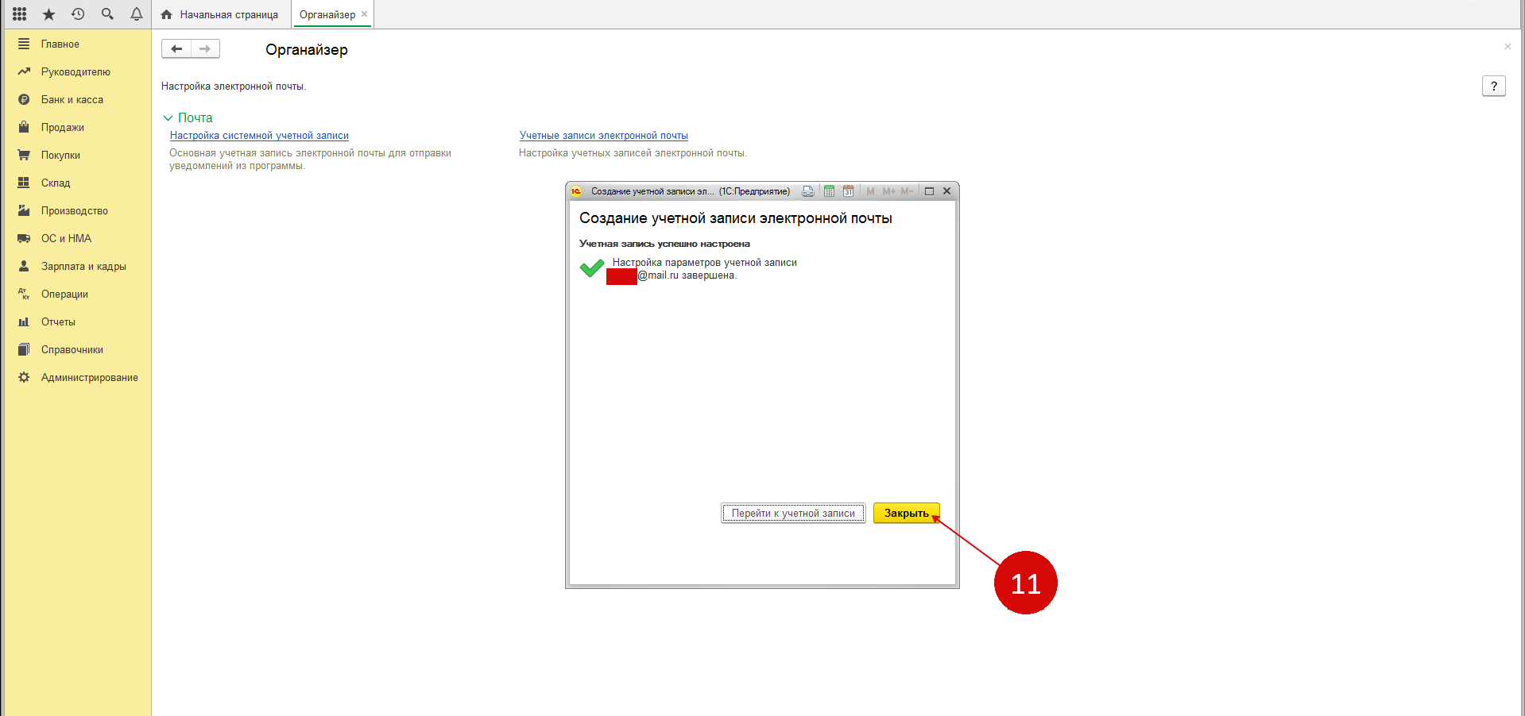Open the Банк и касса section
The image size is (1525, 716).
(77, 99)
